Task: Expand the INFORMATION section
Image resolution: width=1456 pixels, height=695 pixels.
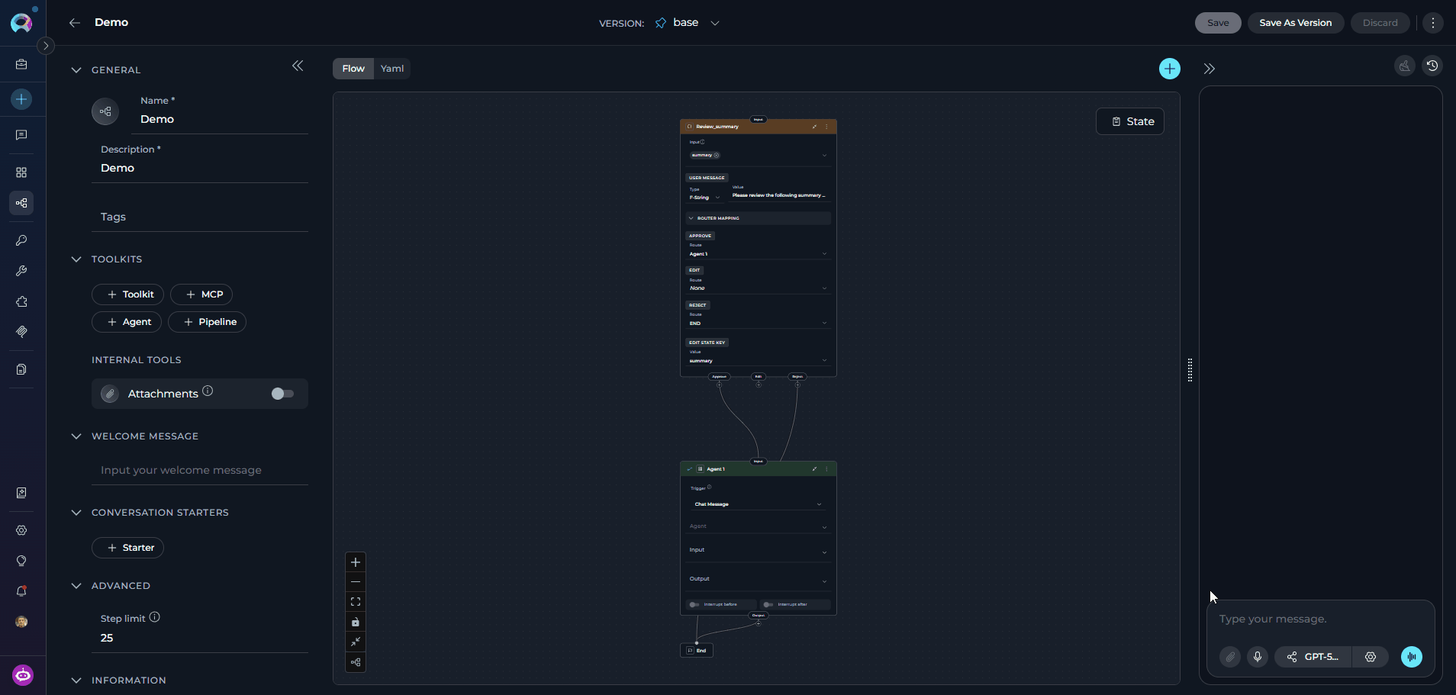Action: pos(76,681)
